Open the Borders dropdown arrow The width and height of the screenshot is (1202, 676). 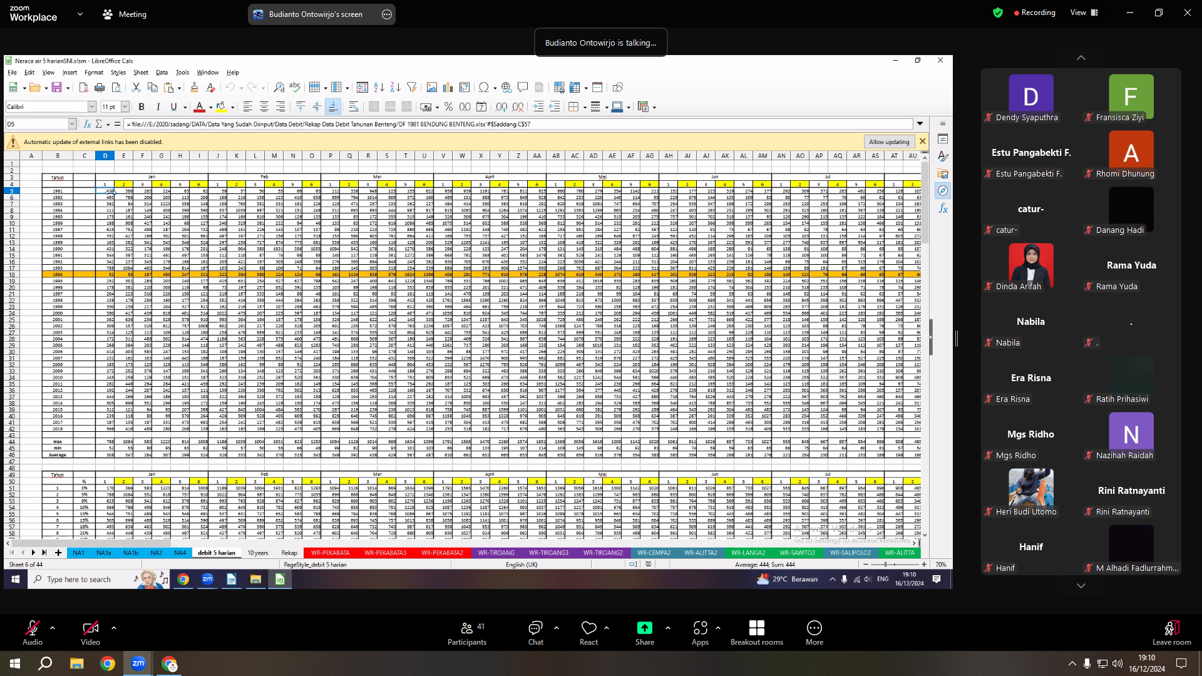[585, 108]
